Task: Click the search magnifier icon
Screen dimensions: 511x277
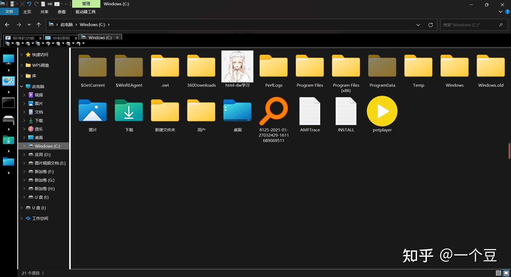Action: coord(501,25)
